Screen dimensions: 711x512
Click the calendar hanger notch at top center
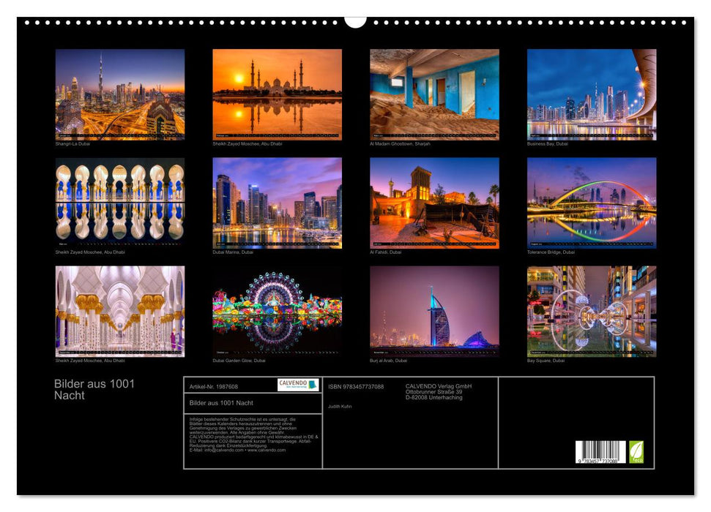point(355,21)
